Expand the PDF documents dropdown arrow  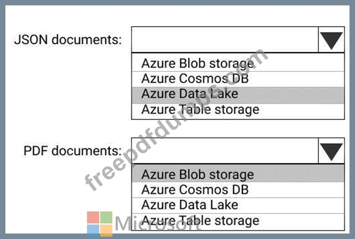pos(331,151)
